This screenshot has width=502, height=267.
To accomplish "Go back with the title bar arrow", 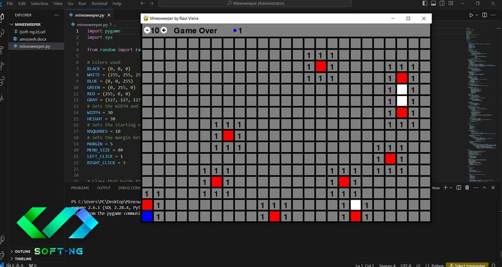I will click(143, 3).
